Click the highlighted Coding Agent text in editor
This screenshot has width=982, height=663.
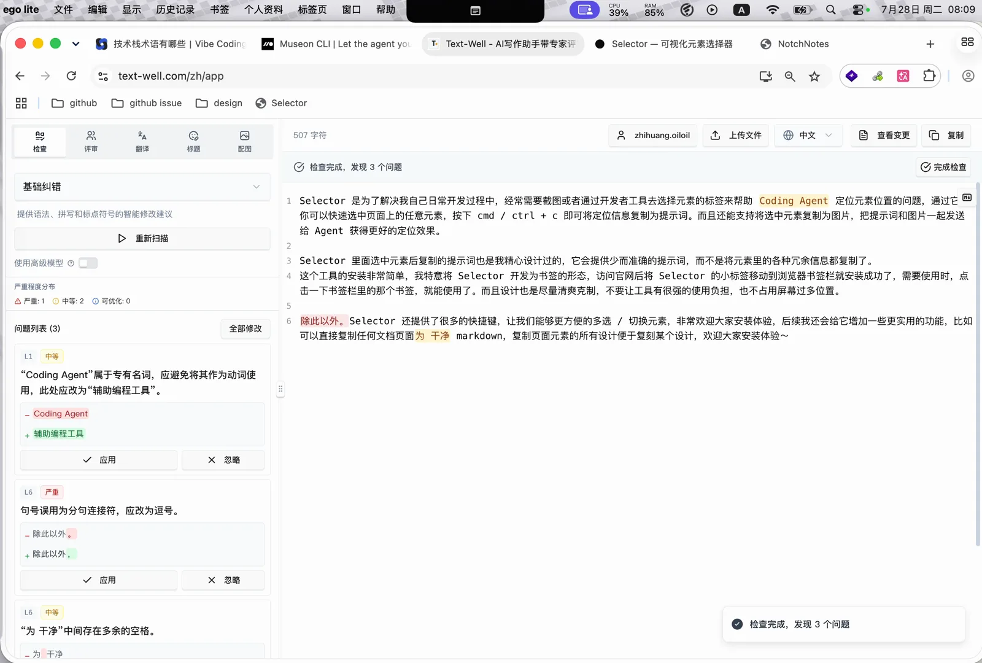point(794,201)
